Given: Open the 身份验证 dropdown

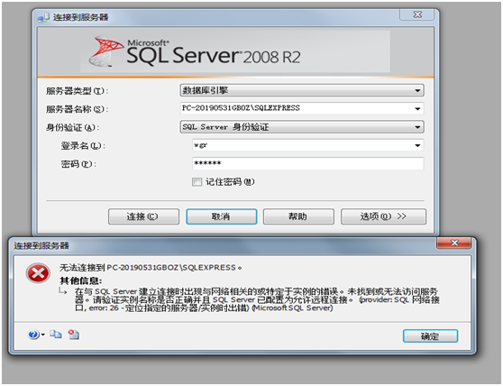Looking at the screenshot, I should pyautogui.click(x=302, y=127).
